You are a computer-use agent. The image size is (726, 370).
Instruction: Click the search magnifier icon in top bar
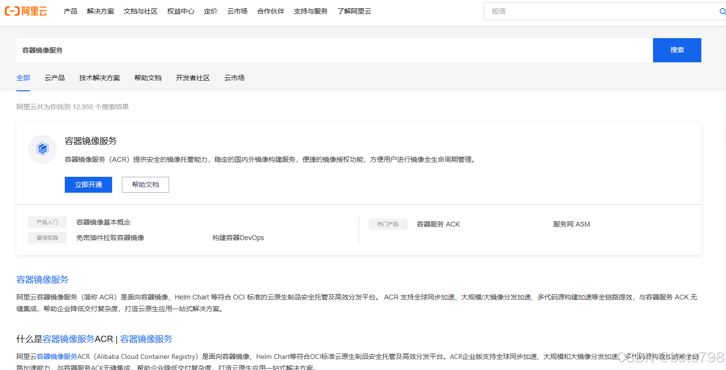(x=722, y=11)
